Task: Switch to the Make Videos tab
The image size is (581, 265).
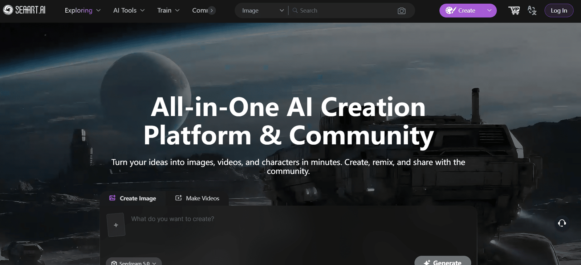Action: click(x=198, y=198)
